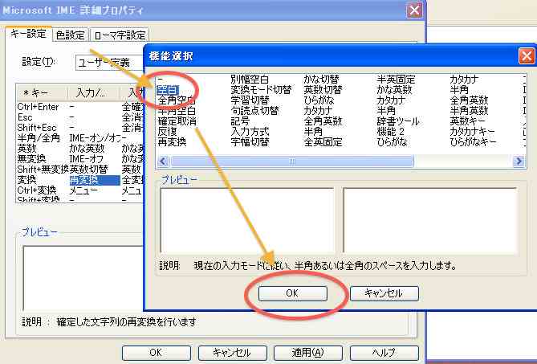Select 字幅切替 in the function list
Image resolution: width=537 pixels, height=364 pixels.
250,142
